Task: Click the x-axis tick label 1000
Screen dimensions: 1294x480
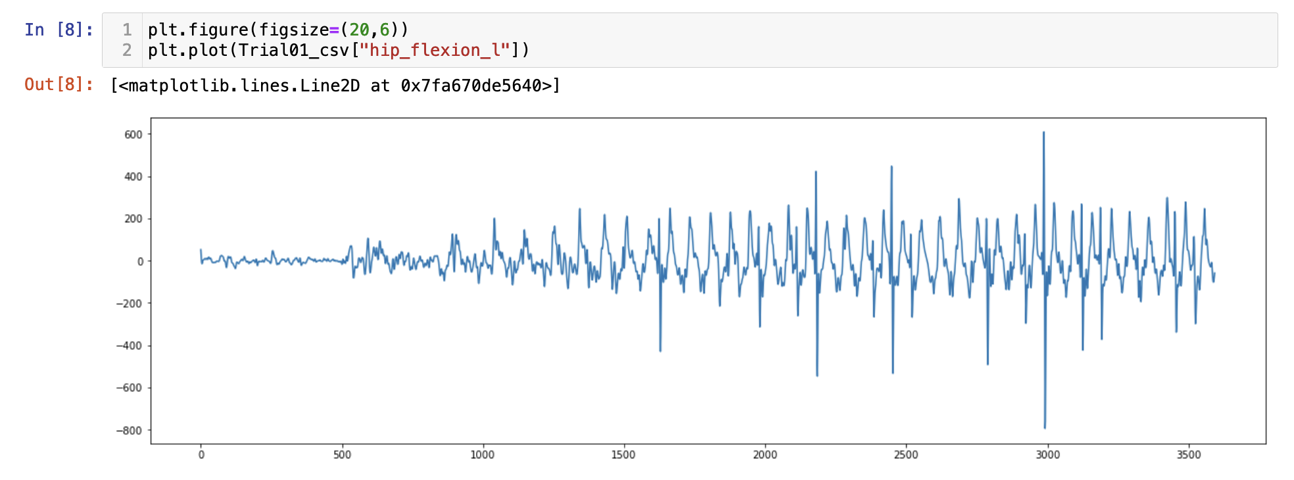Action: (483, 454)
